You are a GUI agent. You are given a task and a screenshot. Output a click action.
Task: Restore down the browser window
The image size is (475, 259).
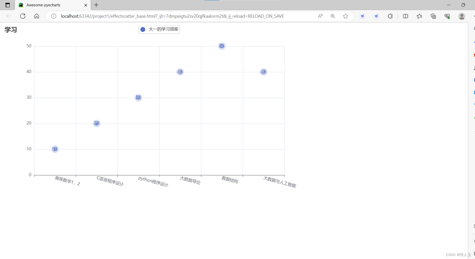[463, 5]
